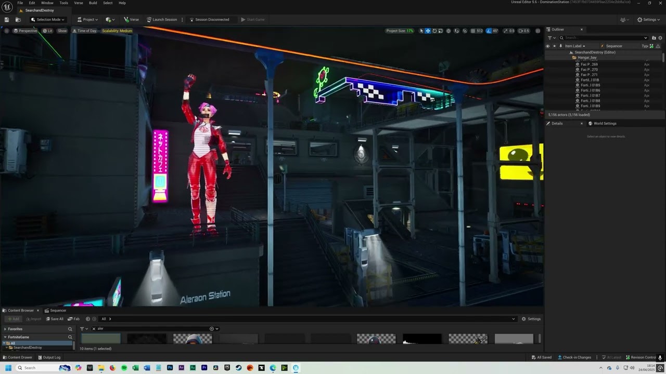Click the Outliner search field
This screenshot has height=374, width=666.
point(604,38)
